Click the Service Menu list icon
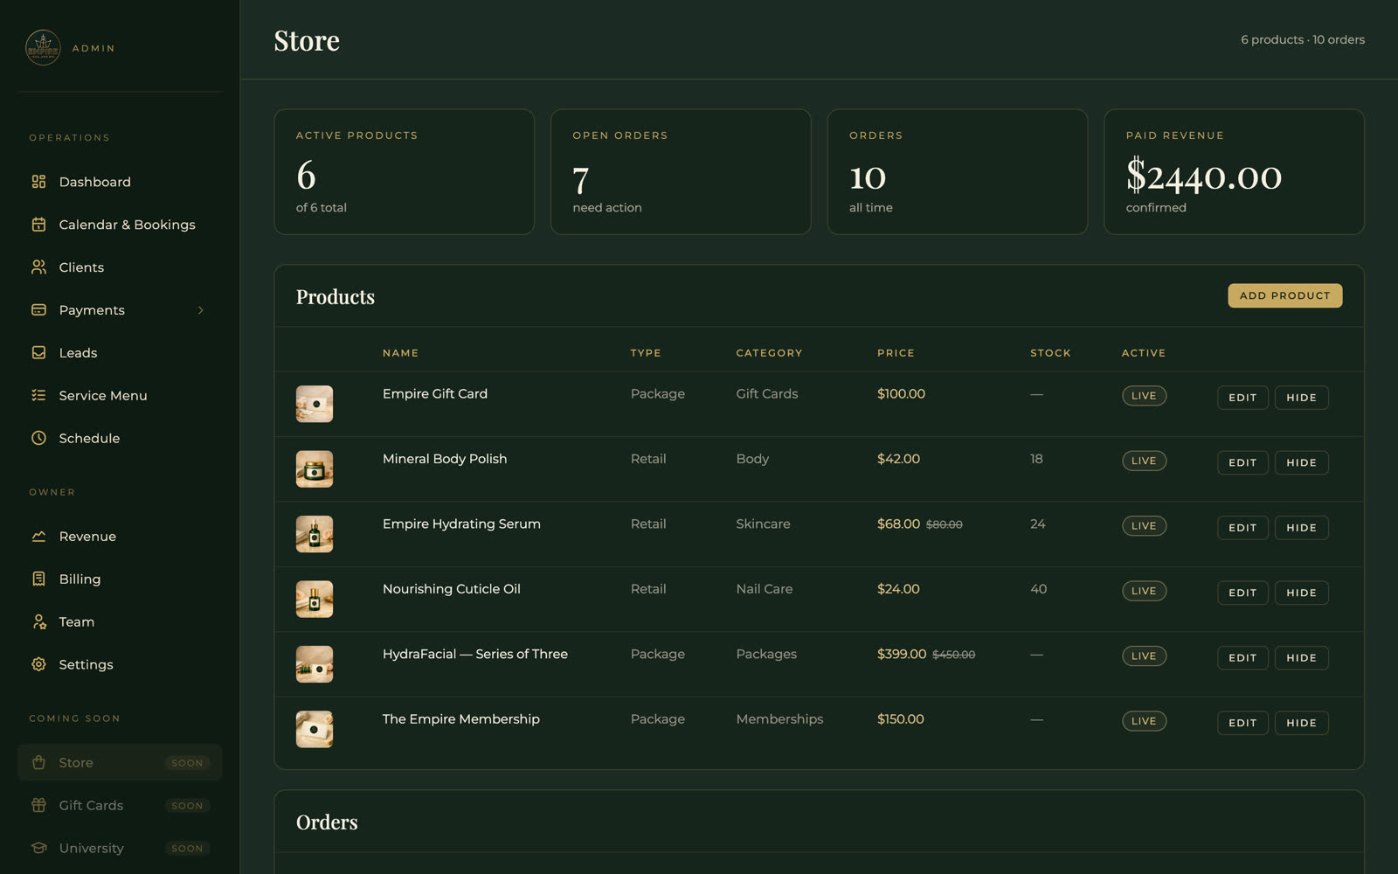The image size is (1398, 874). coord(38,396)
